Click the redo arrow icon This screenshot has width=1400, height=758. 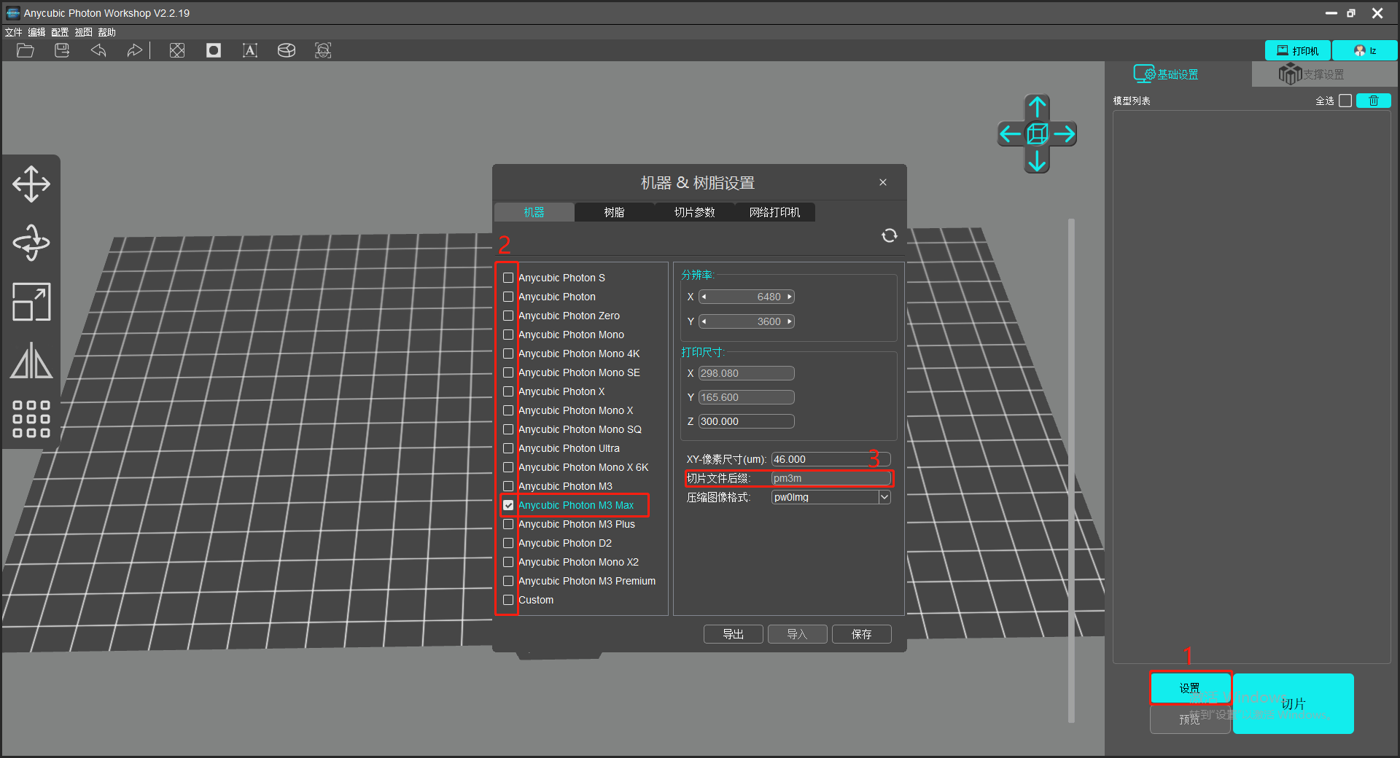[134, 50]
